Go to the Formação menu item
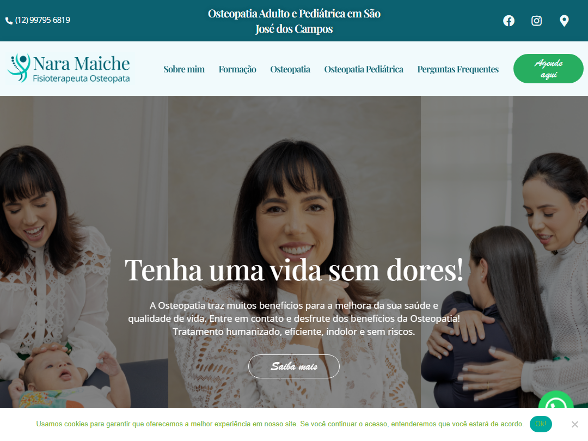 [x=237, y=69]
